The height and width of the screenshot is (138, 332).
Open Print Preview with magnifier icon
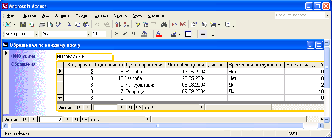(x=50, y=24)
